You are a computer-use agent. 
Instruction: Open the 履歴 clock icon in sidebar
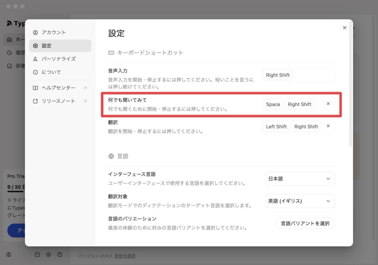pyautogui.click(x=10, y=53)
